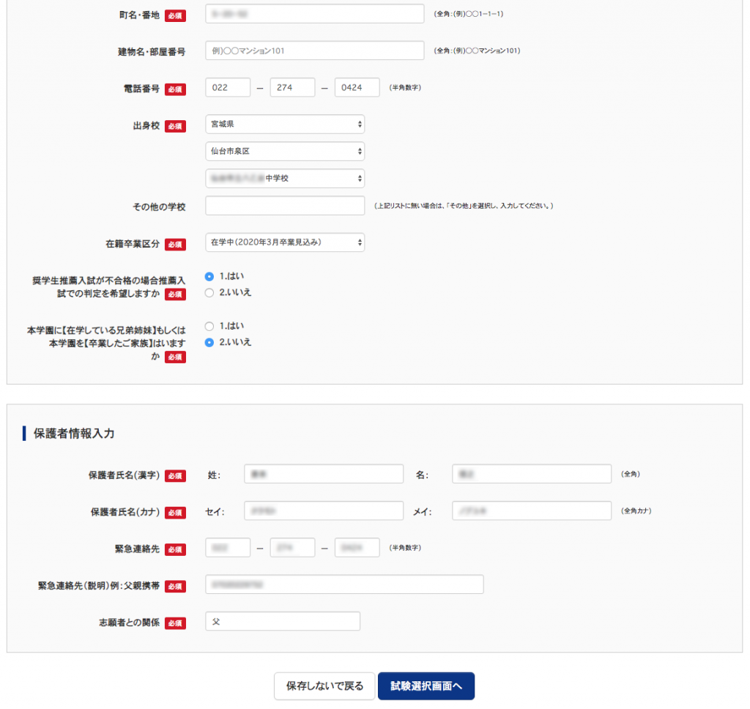
Task: Select 2.いいえ for 兄弟姉妹 family question
Action: pos(209,343)
